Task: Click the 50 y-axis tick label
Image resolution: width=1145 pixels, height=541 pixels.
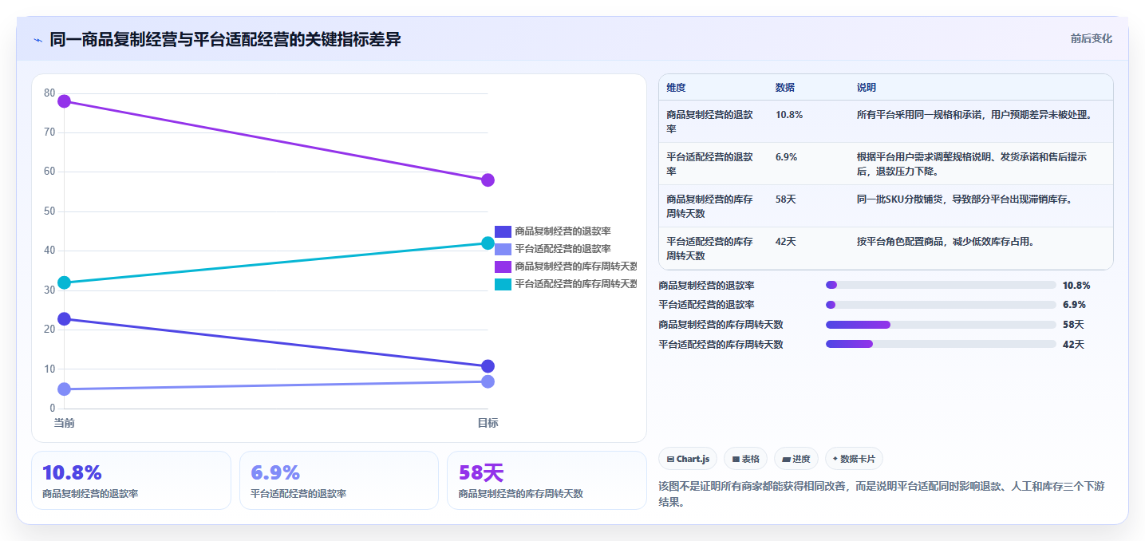Action: point(49,211)
